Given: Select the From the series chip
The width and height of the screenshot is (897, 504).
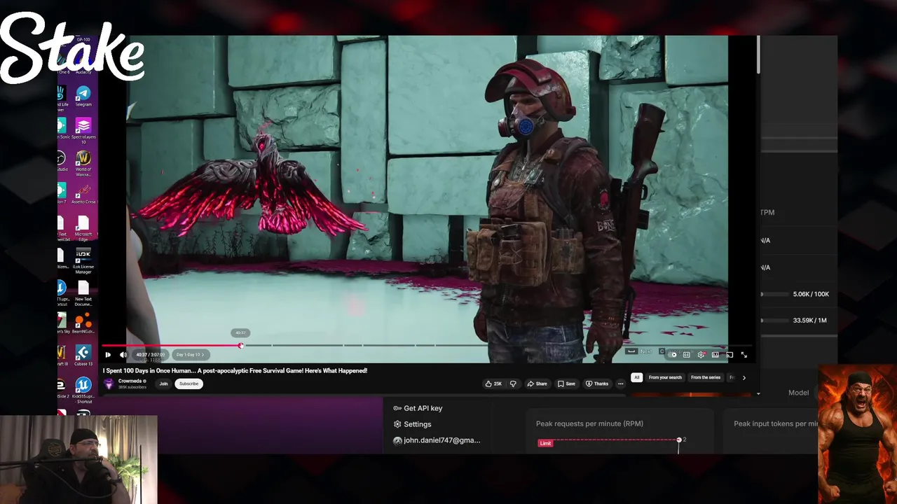Looking at the screenshot, I should tap(706, 377).
